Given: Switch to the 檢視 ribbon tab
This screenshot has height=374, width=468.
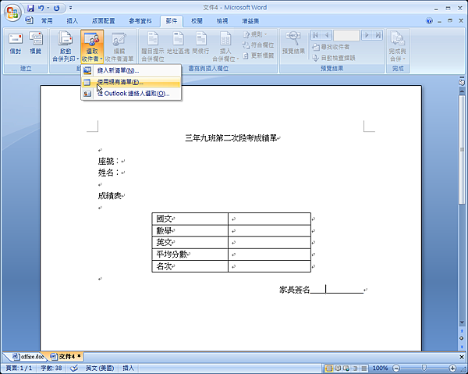Looking at the screenshot, I should point(222,21).
